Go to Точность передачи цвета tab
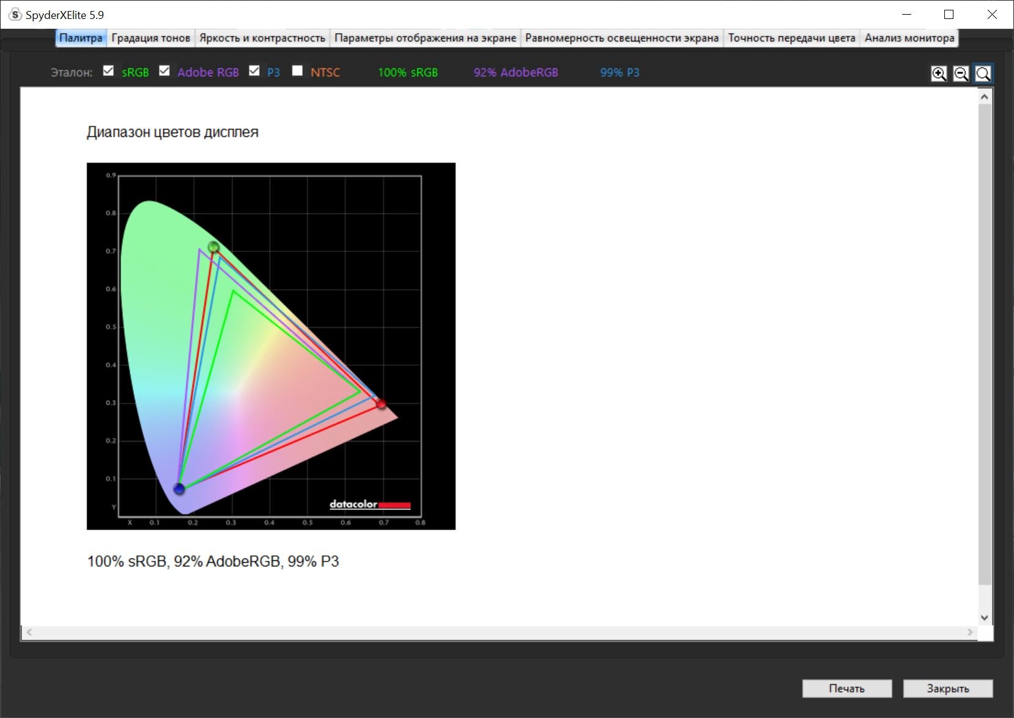The height and width of the screenshot is (718, 1014). (791, 38)
